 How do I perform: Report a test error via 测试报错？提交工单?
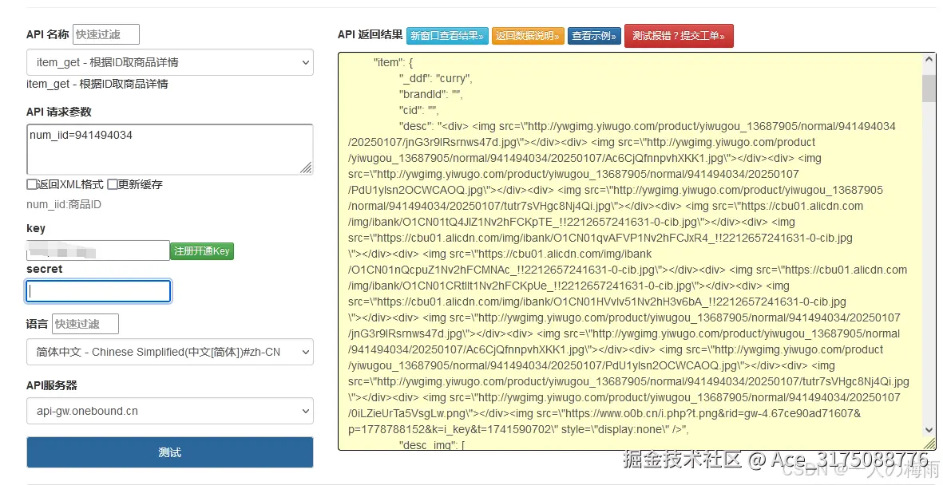679,36
